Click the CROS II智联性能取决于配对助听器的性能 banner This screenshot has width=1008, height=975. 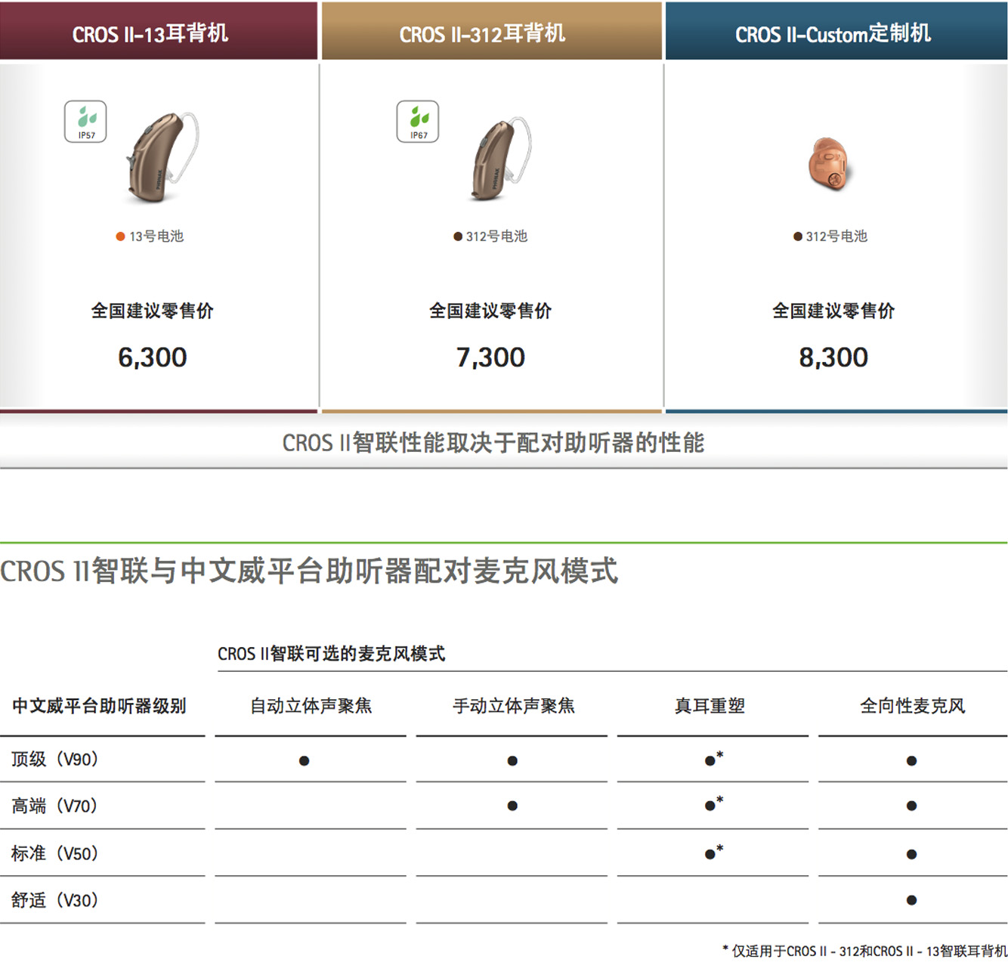493,443
